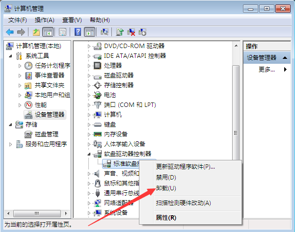Select the 磁盘管理 icon in left tree

28,134
